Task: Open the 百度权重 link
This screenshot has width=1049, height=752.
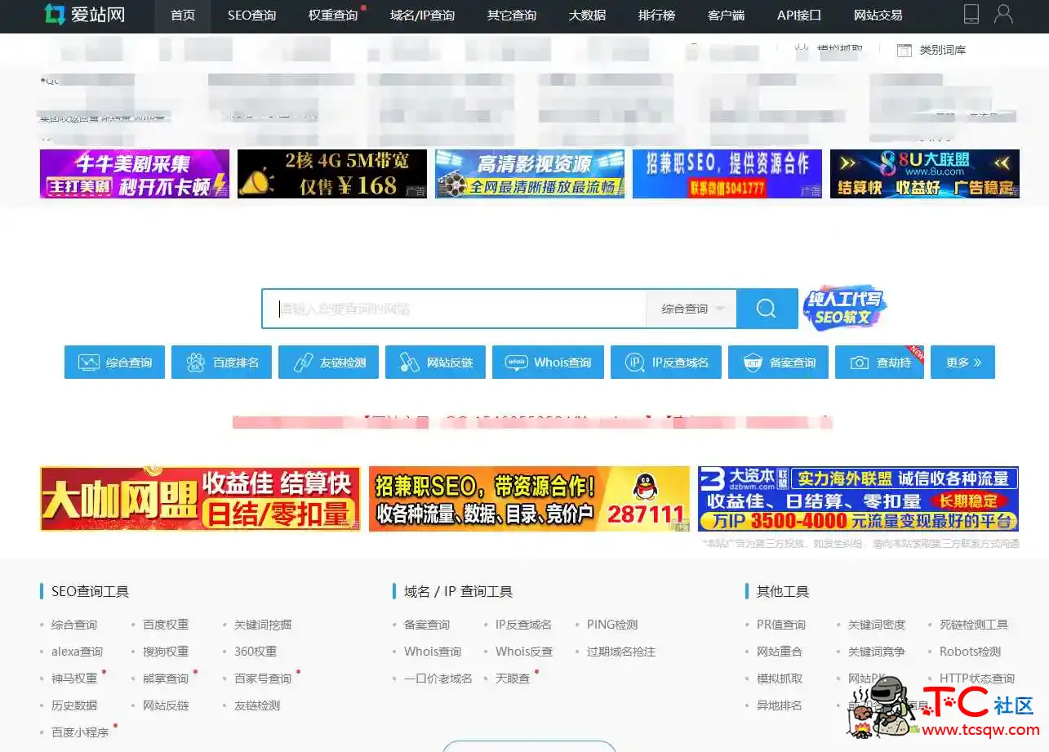Action: pyautogui.click(x=166, y=625)
